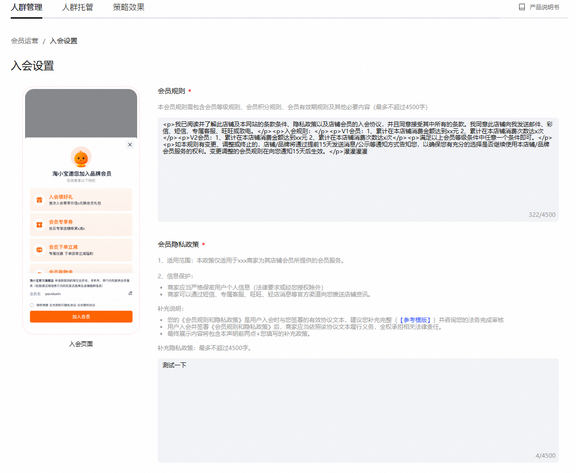Click inside the 会员规则 text area
The height and width of the screenshot is (473, 576).
click(x=358, y=170)
